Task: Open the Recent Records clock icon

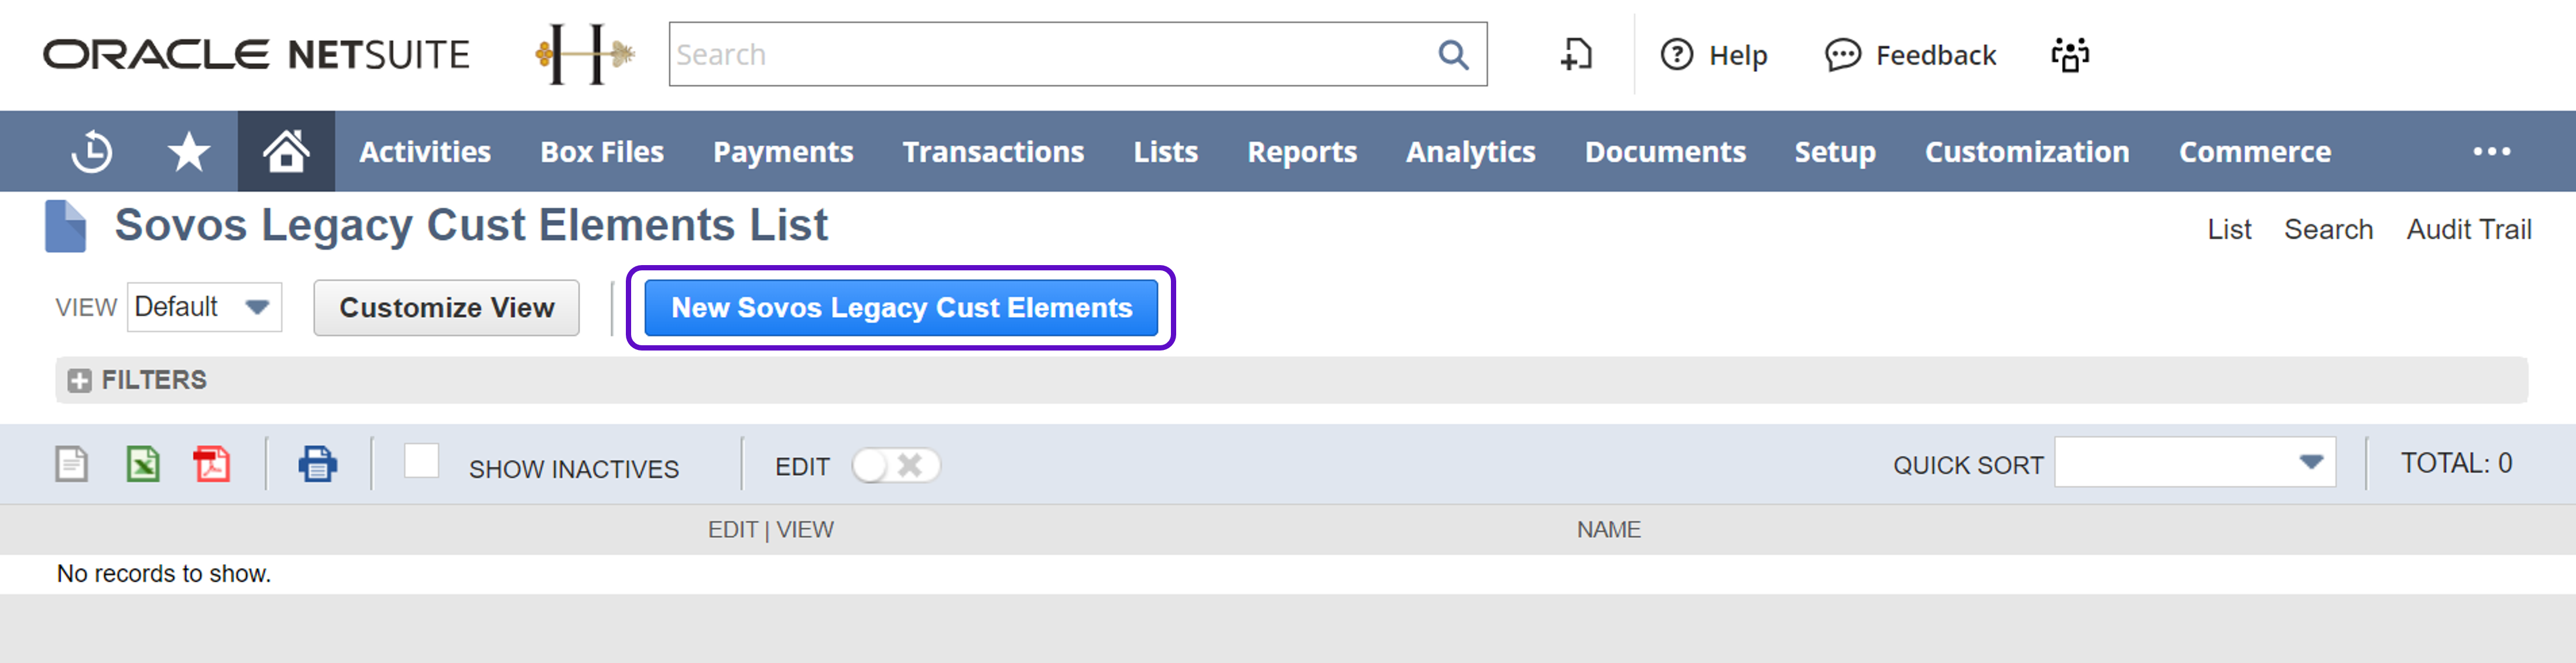Action: [x=91, y=152]
